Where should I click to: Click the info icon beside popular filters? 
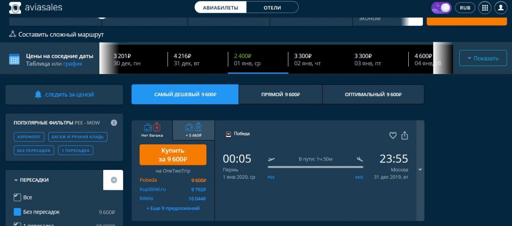114,123
